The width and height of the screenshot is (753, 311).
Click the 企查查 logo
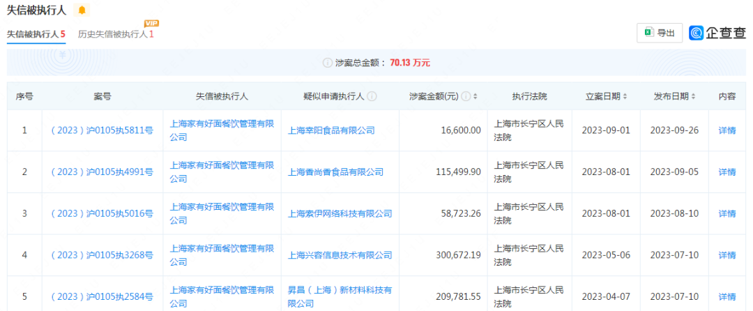pos(717,33)
